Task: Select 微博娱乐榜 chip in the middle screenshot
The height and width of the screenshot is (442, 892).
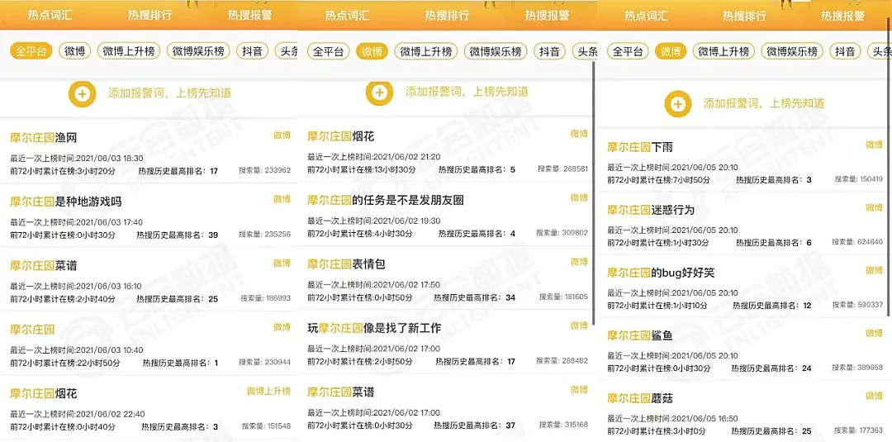Action: pyautogui.click(x=496, y=52)
